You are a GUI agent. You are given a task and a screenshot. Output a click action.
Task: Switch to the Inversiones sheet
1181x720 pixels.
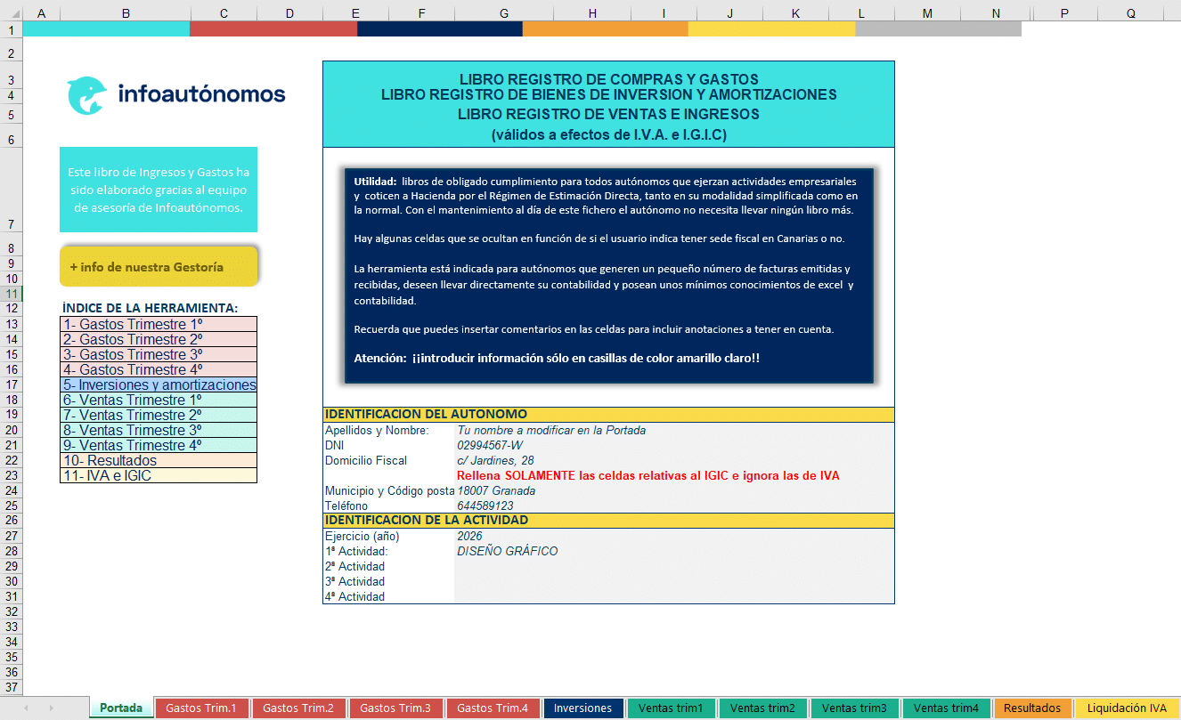click(x=583, y=708)
